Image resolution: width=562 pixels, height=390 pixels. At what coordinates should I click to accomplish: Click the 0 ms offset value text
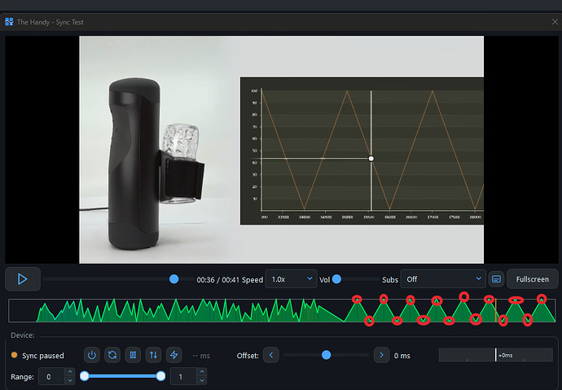pos(402,356)
